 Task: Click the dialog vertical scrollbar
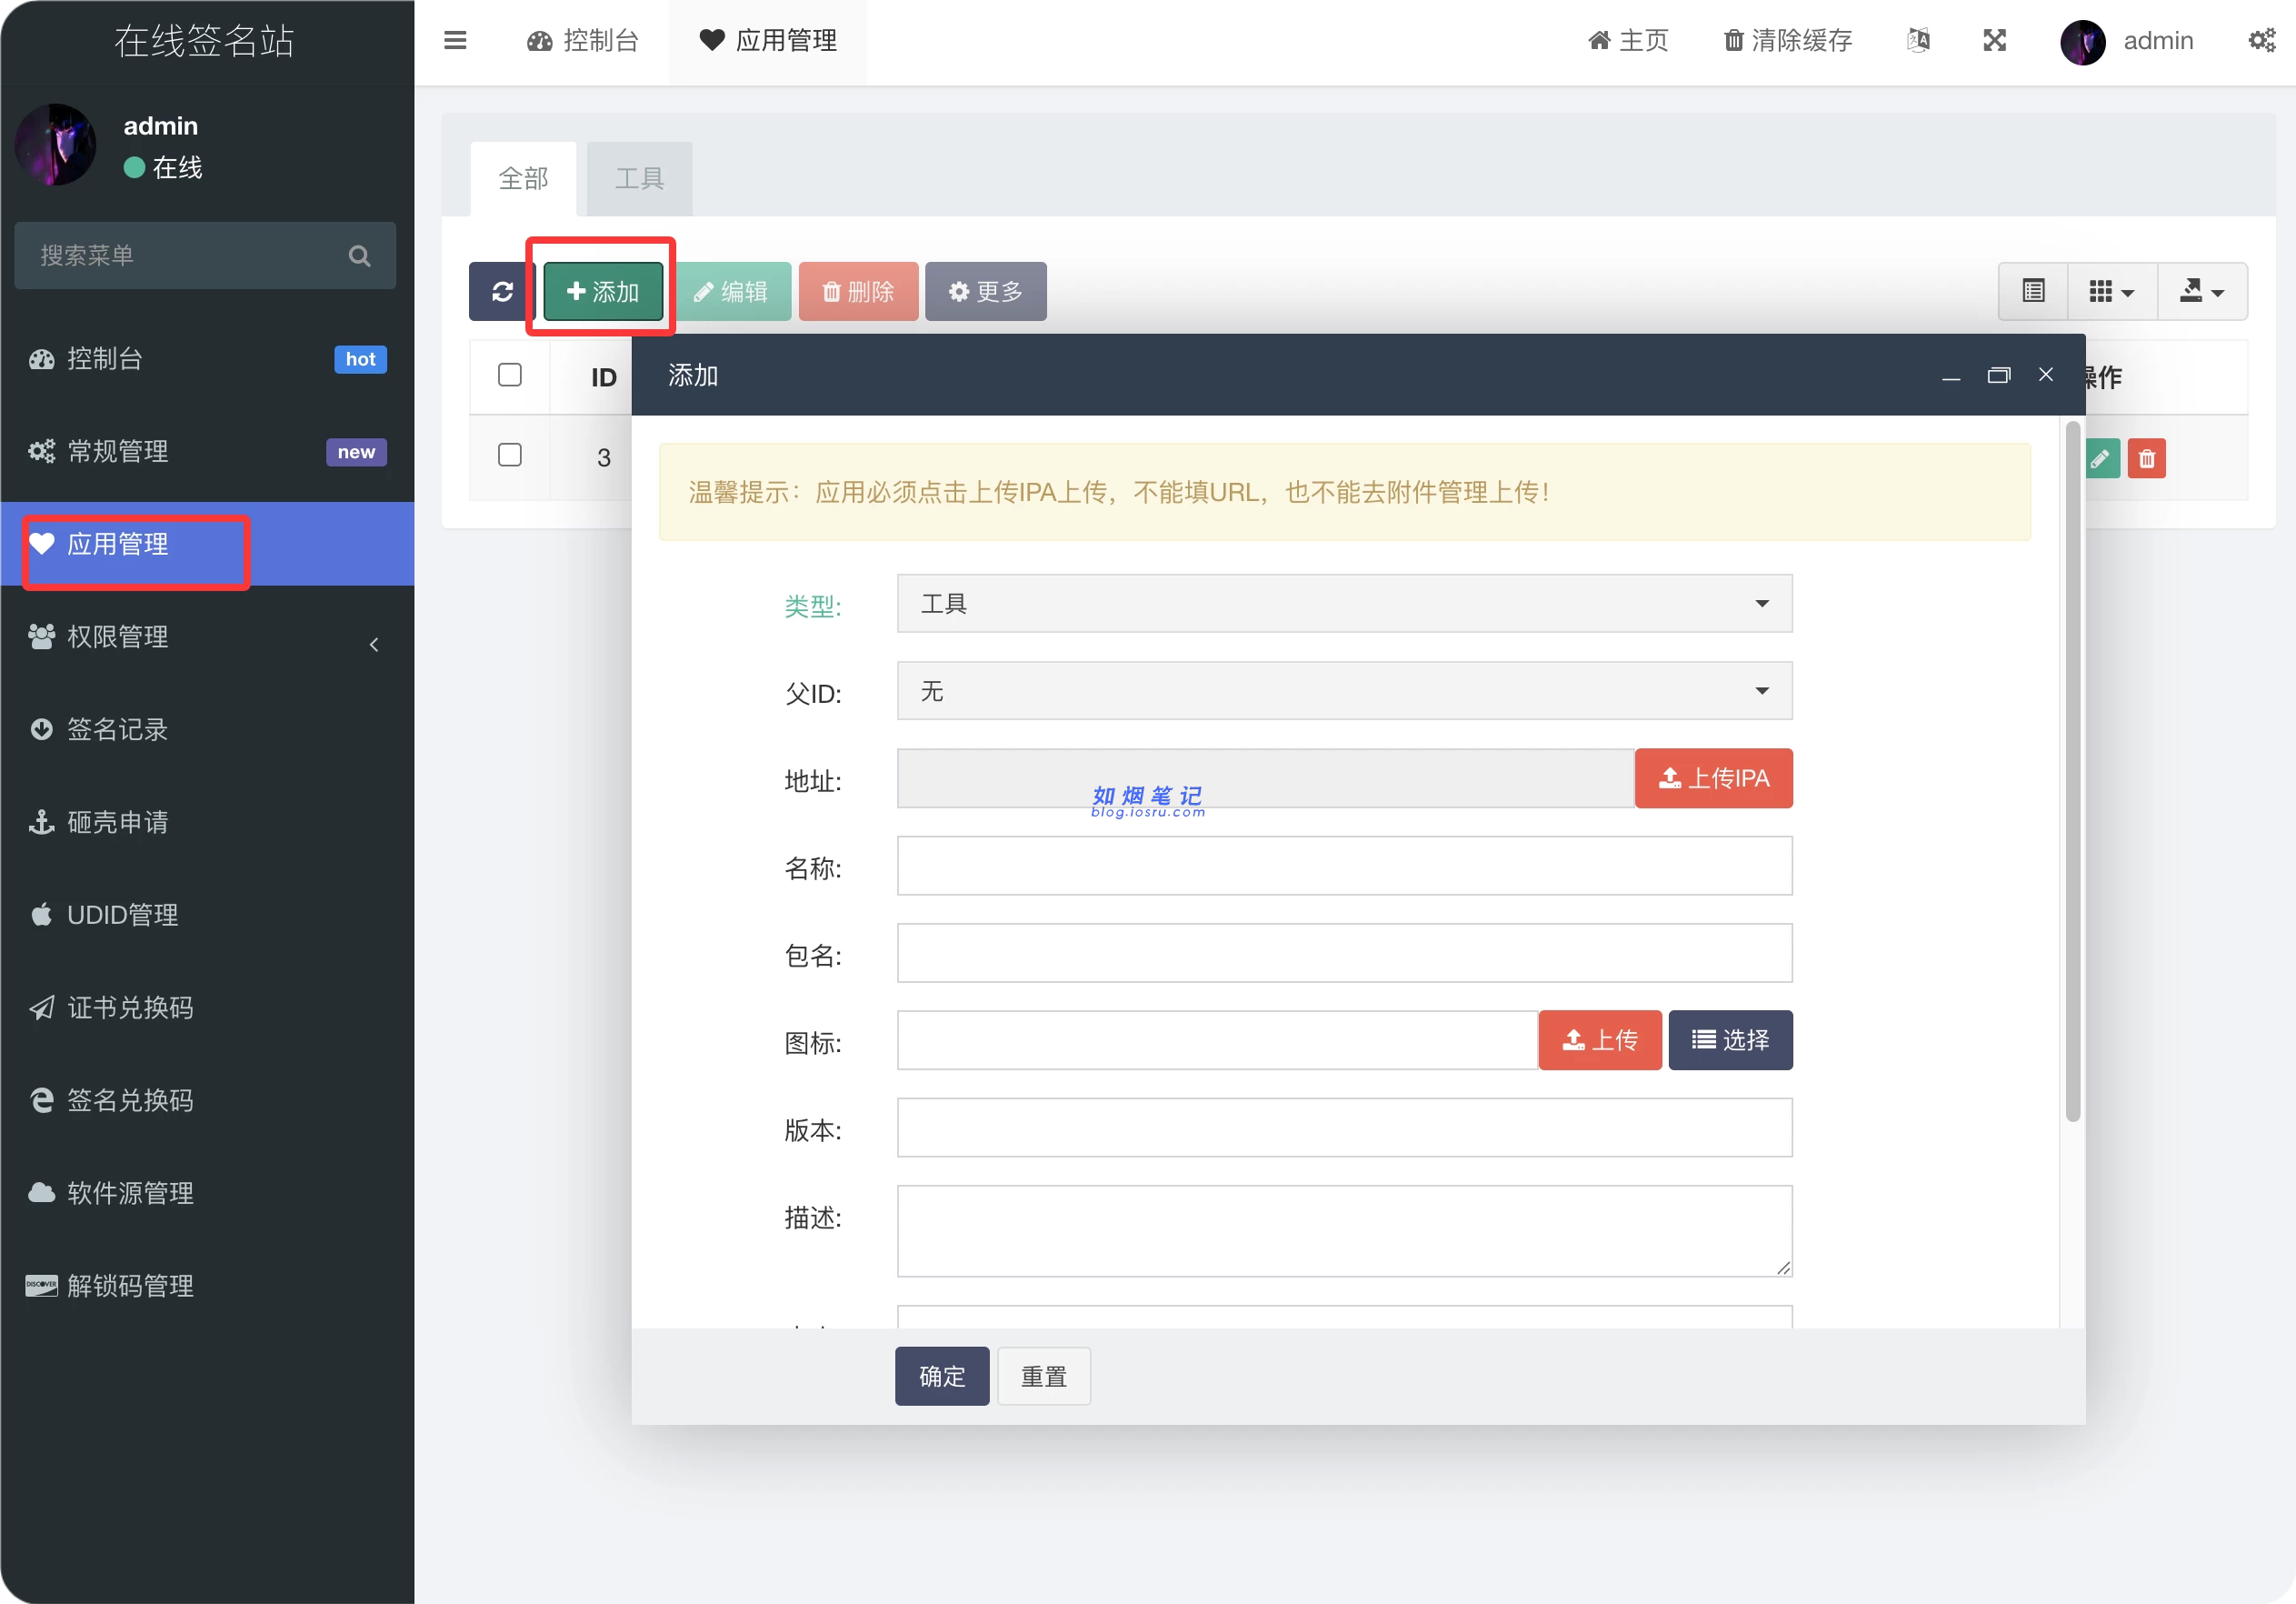click(2073, 770)
